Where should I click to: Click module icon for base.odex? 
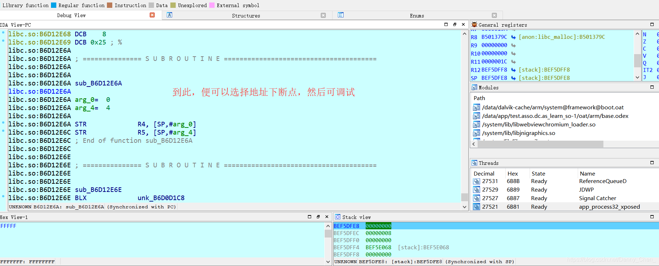(476, 116)
